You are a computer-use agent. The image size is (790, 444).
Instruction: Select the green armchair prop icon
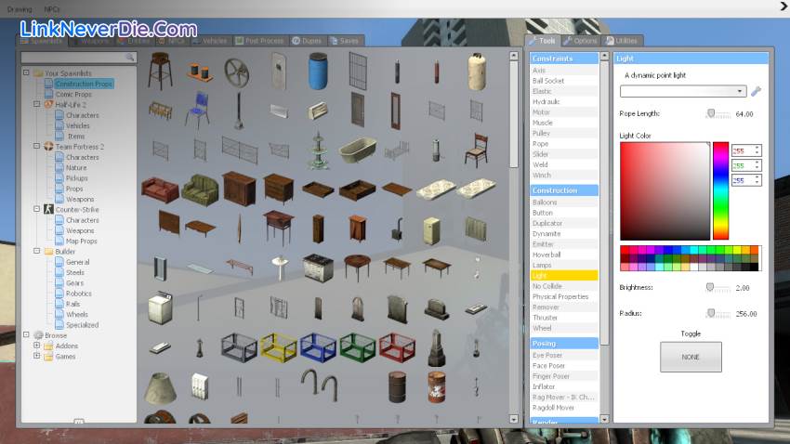pyautogui.click(x=199, y=189)
